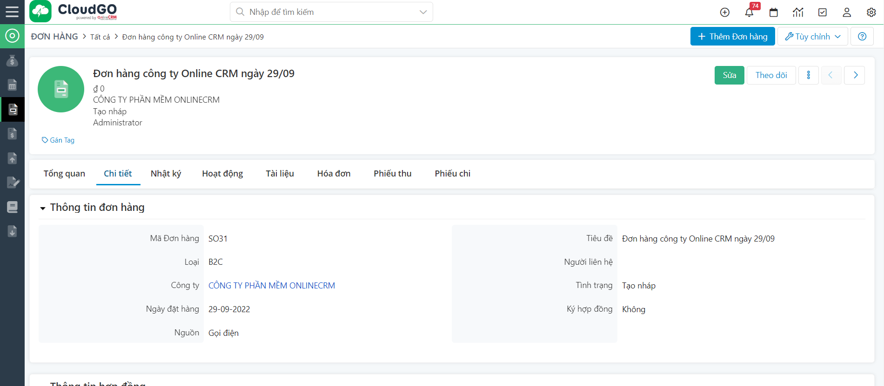Click the order date 29-09-2022

coord(229,309)
